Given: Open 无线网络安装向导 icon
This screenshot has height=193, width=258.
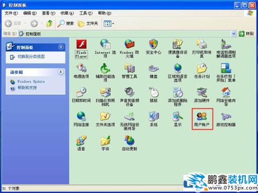Looking at the screenshot, I should 130,121.
